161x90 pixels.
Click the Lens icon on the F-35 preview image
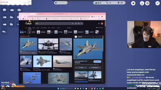76,57
